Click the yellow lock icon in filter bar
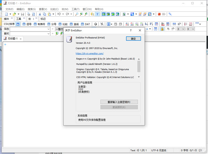The image size is (208, 154). coord(162,29)
